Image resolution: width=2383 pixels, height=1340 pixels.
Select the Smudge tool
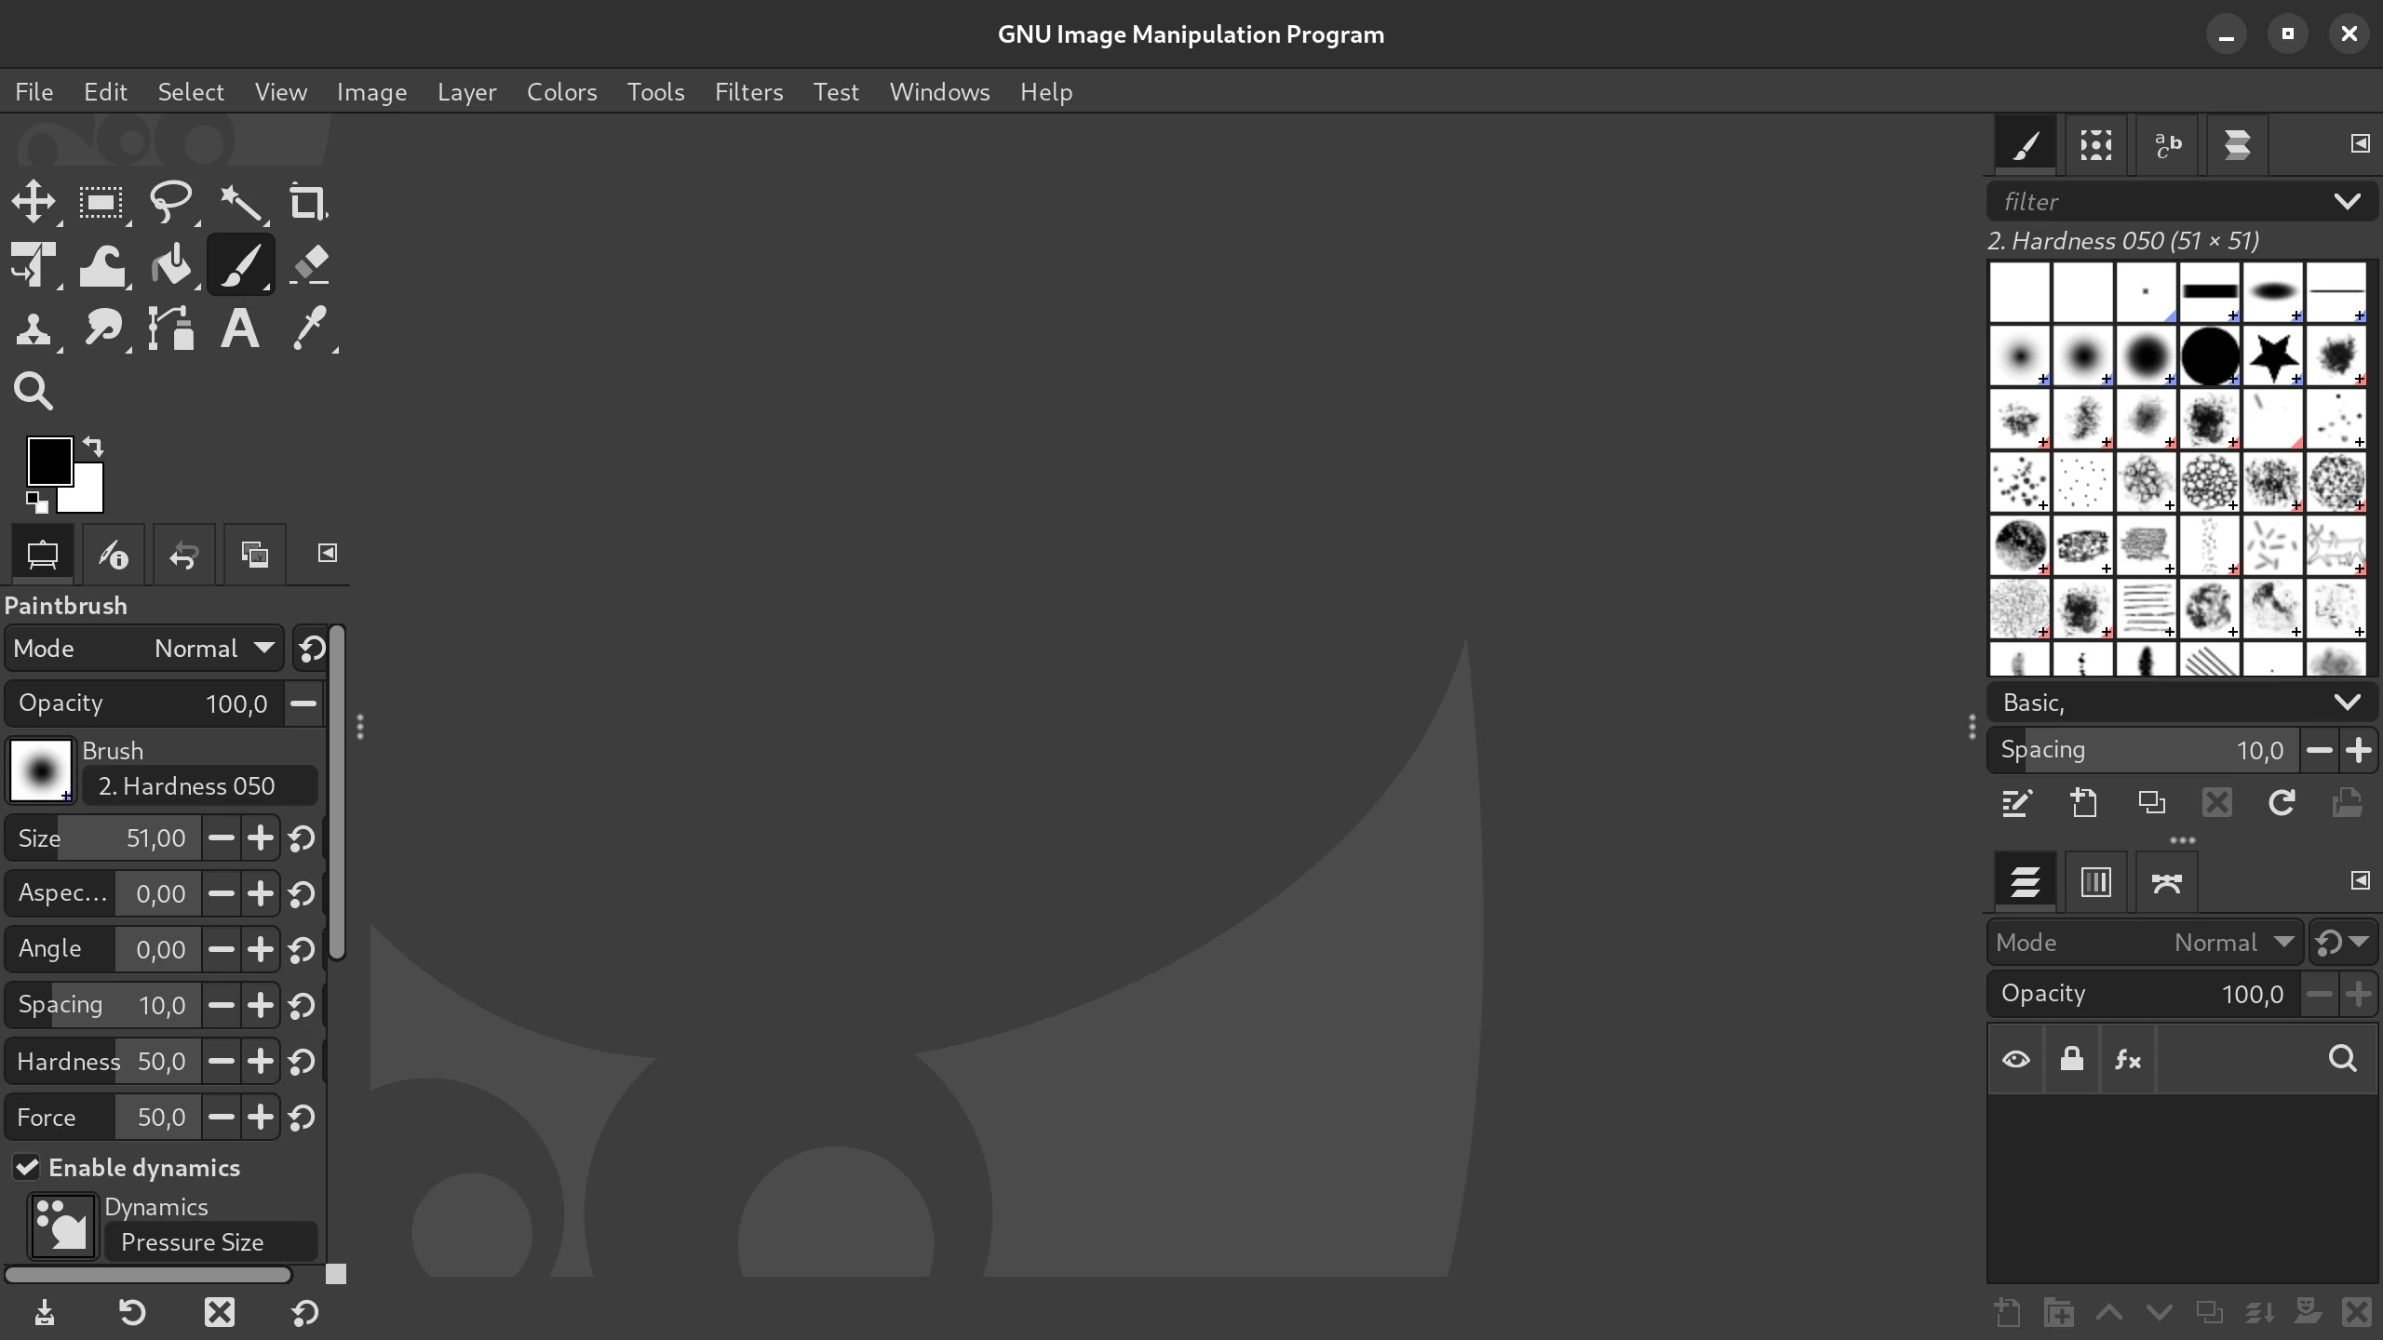point(102,329)
